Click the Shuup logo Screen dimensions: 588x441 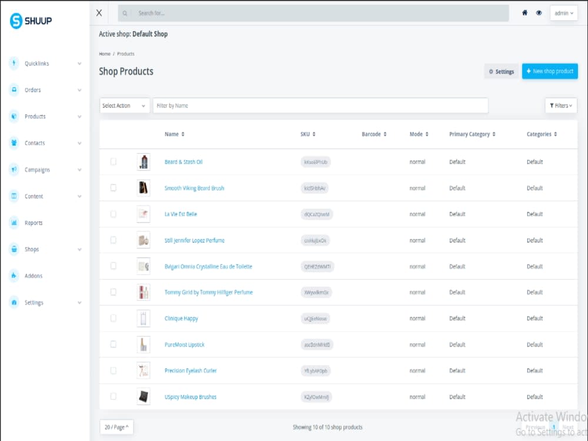pos(31,21)
